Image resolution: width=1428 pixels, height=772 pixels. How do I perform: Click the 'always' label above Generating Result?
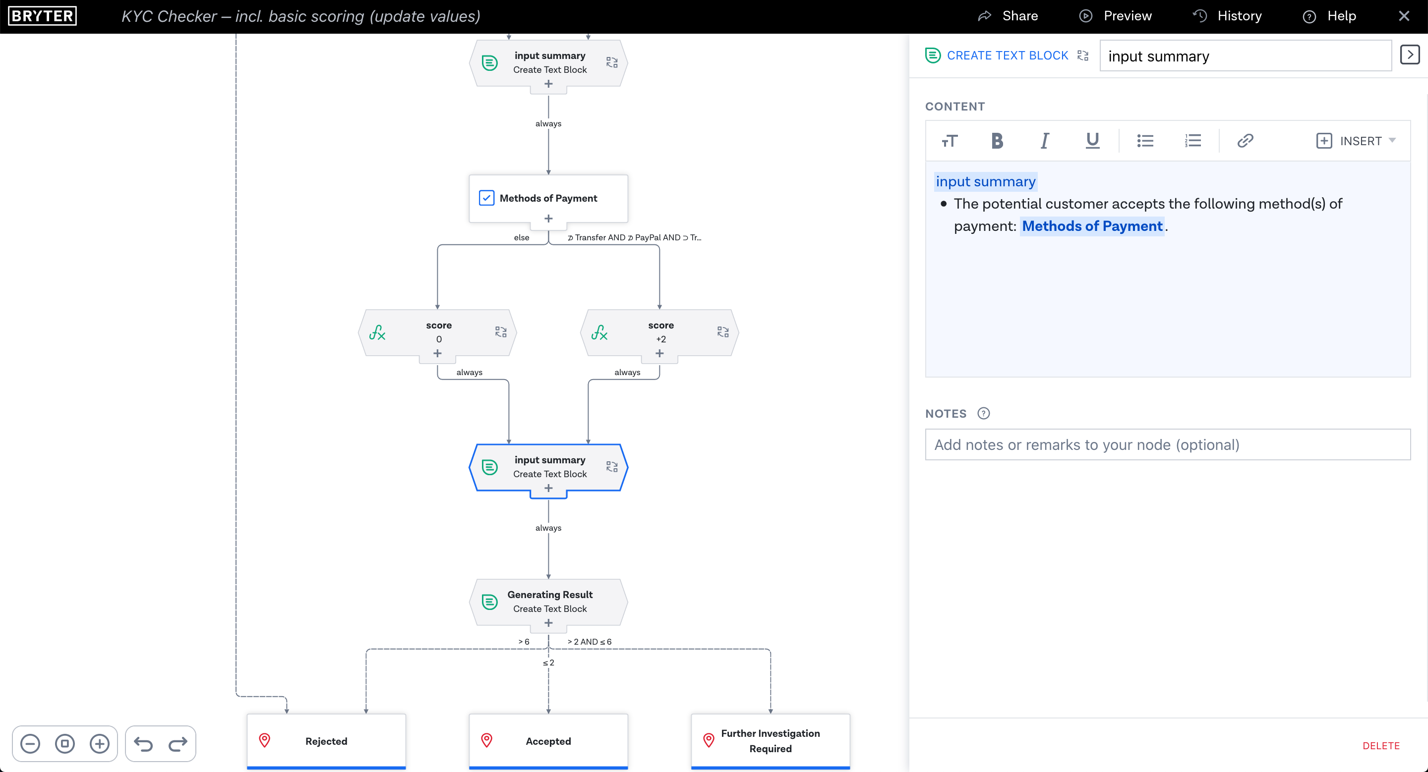coord(548,528)
